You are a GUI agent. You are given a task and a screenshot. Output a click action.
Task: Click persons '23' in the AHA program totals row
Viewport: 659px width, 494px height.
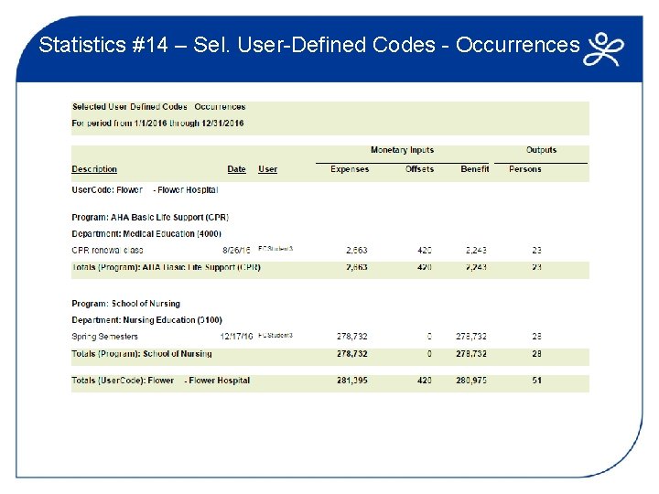tap(536, 267)
